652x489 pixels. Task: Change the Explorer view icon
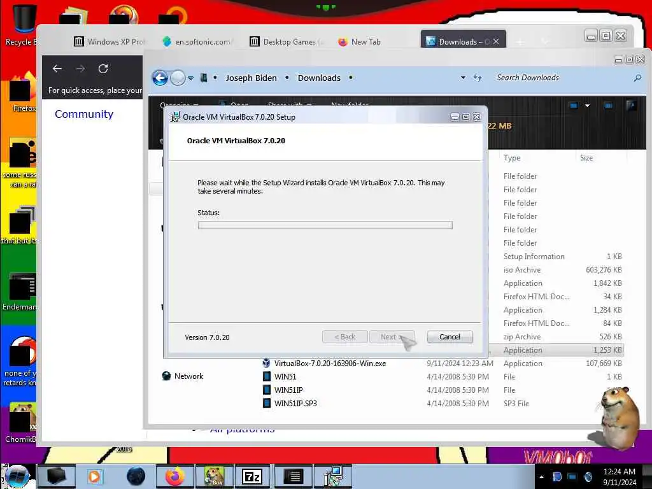574,106
